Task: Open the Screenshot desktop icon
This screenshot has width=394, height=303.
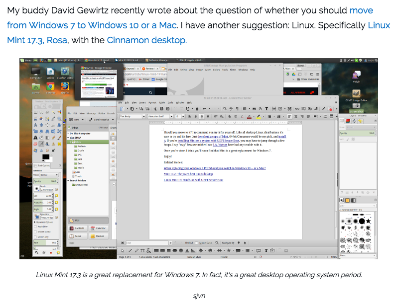Action: point(356,108)
